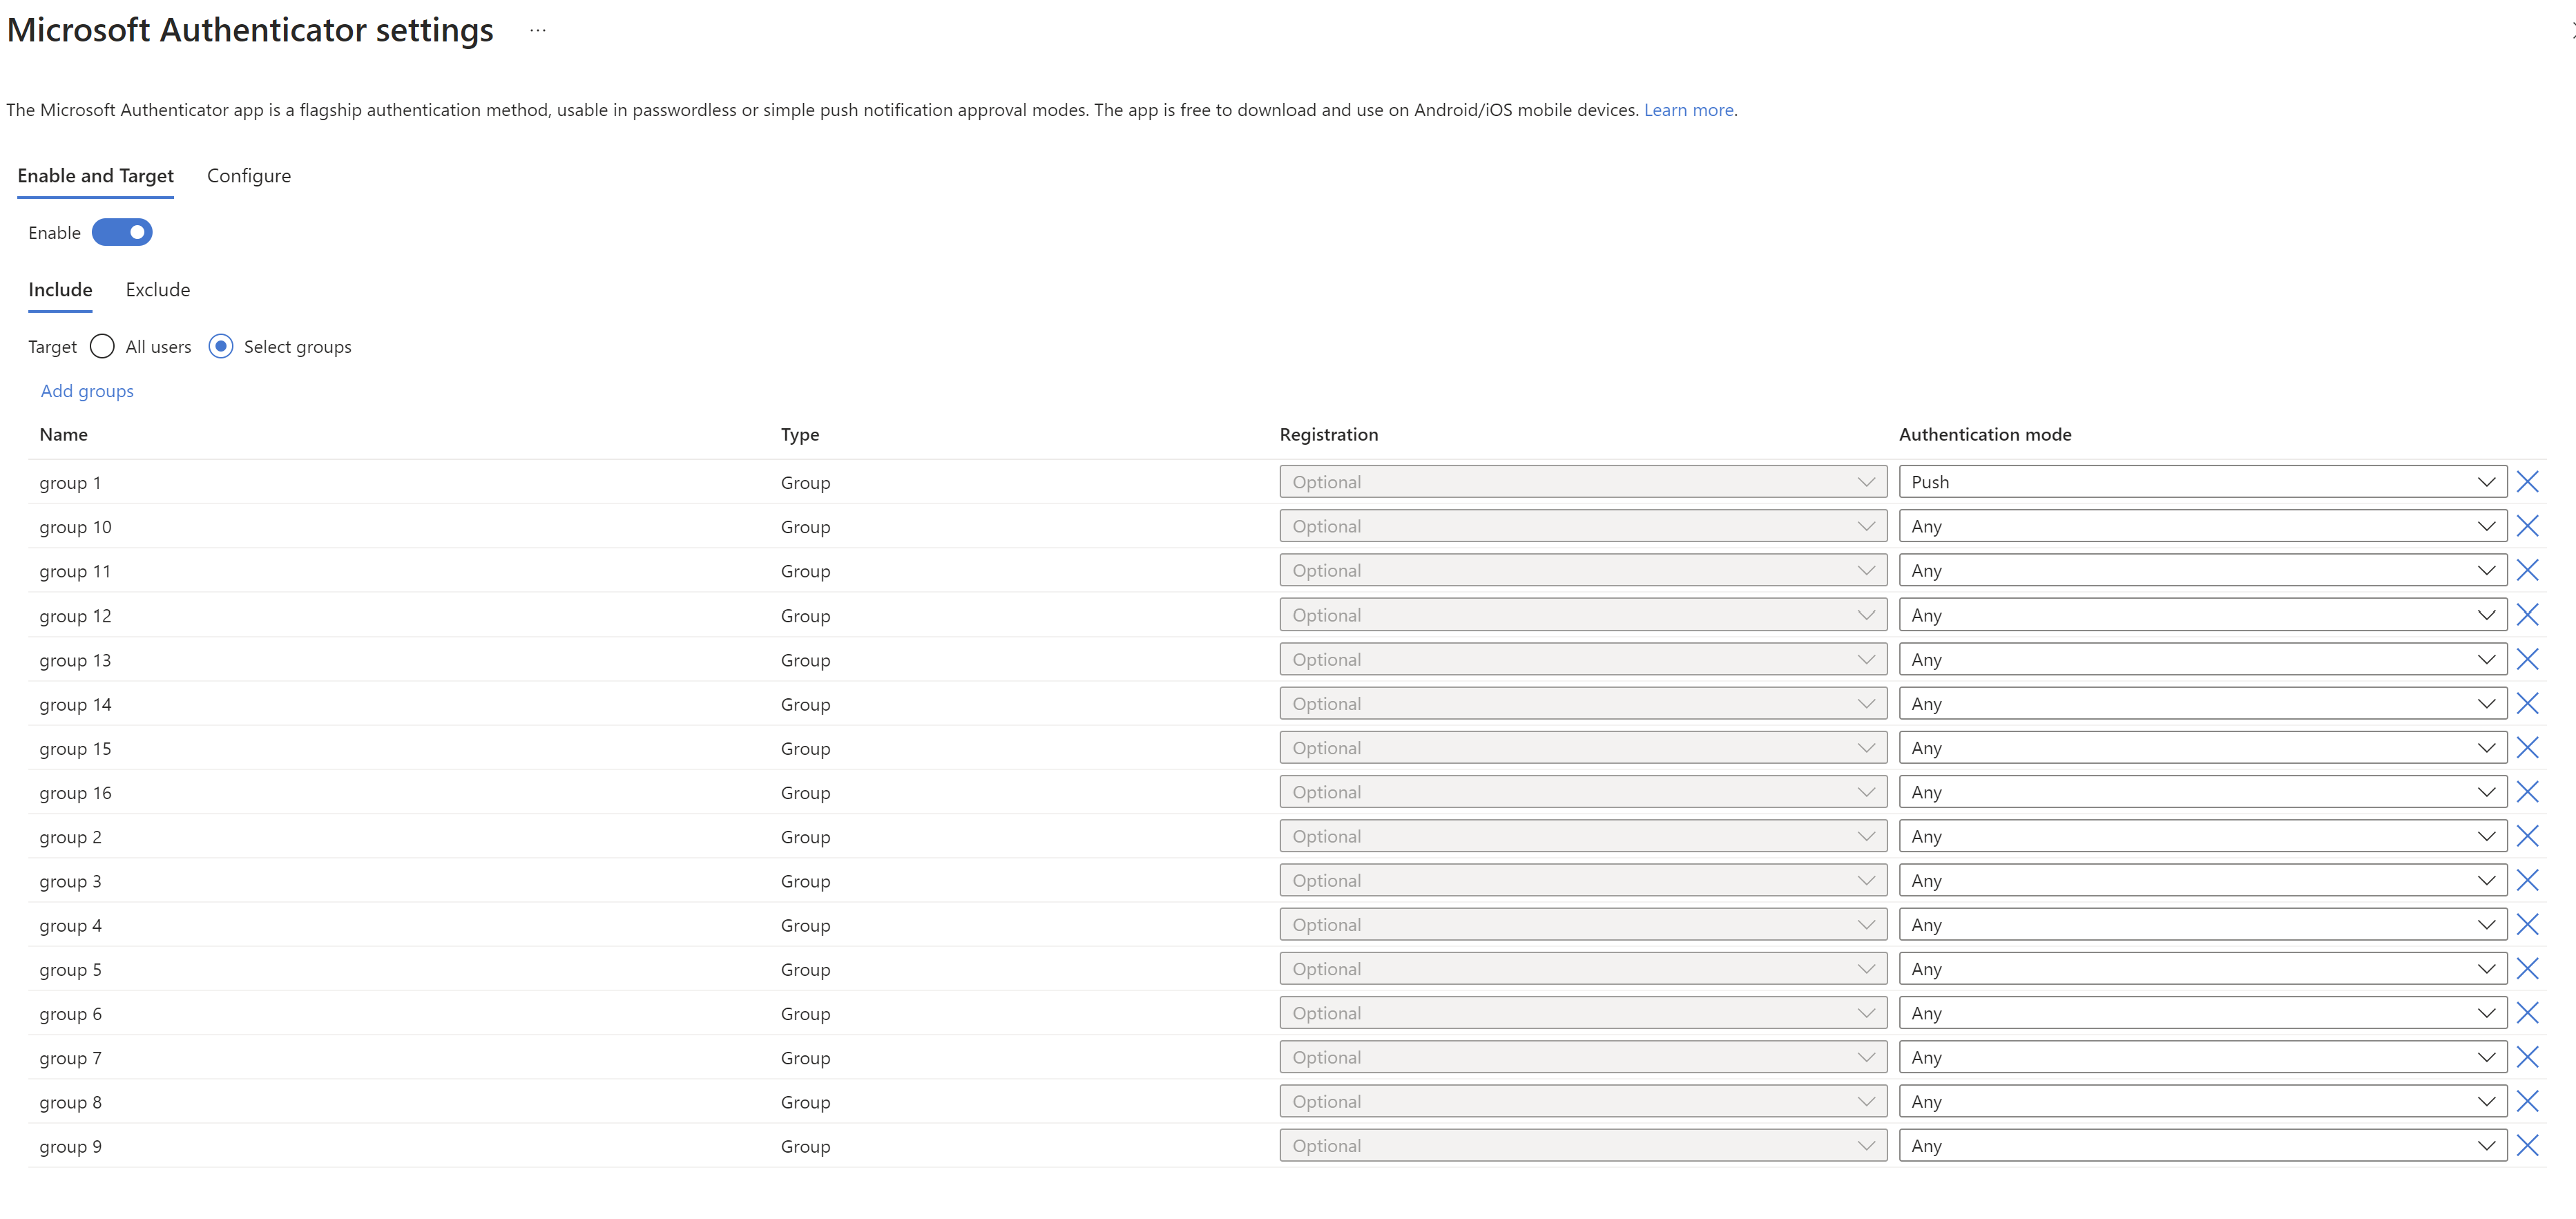Click the Add groups link
The height and width of the screenshot is (1219, 2576).
coord(87,391)
